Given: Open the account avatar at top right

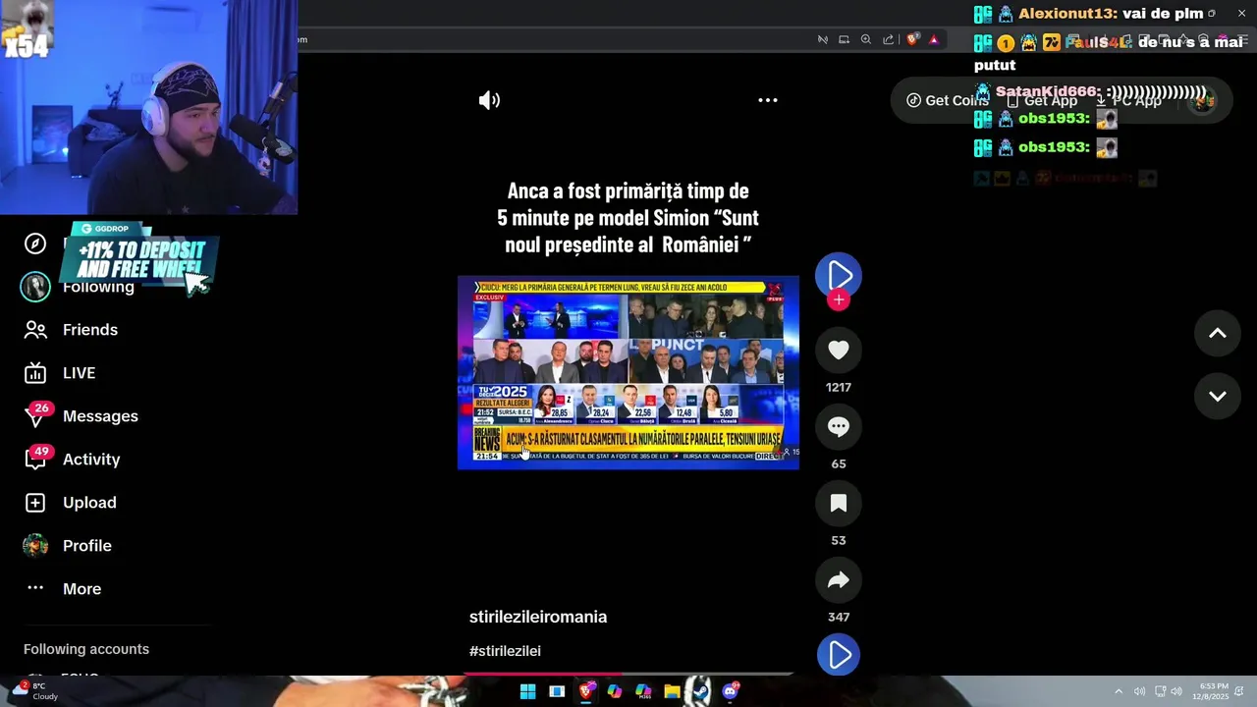Looking at the screenshot, I should [x=1202, y=100].
